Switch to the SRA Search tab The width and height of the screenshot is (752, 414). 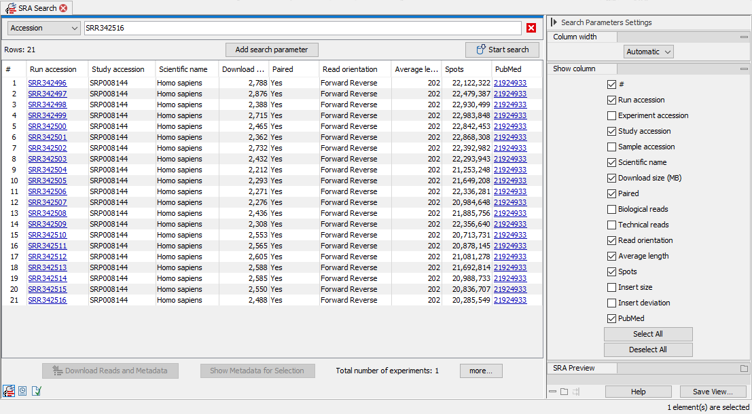click(x=33, y=7)
